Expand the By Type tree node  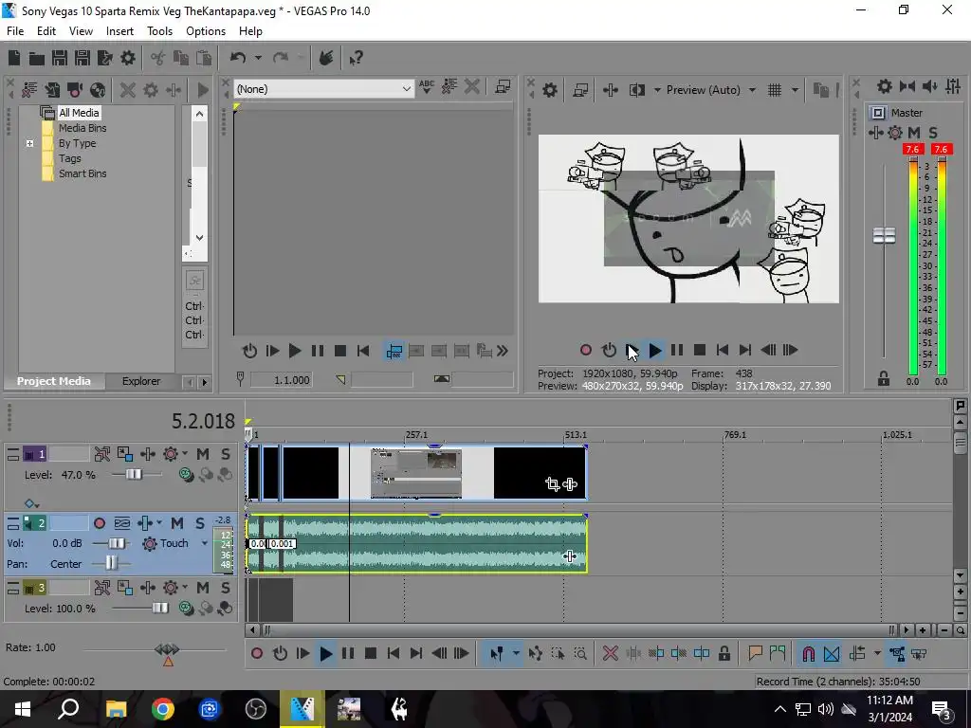pos(29,144)
